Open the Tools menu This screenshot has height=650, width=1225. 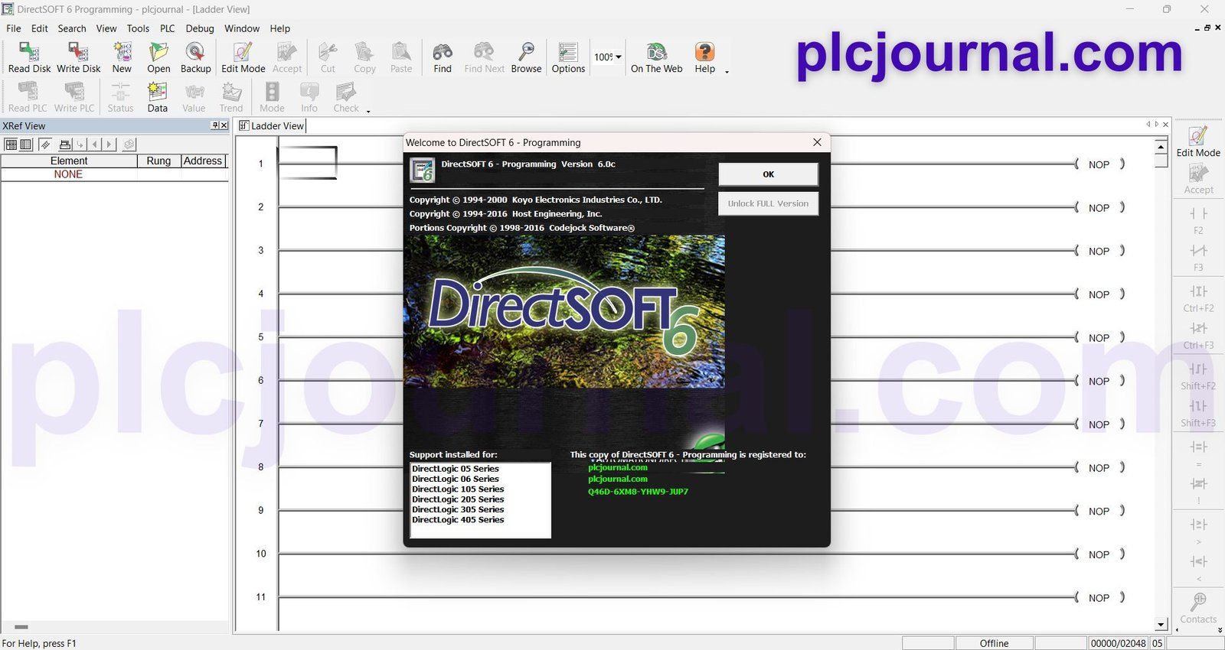point(138,28)
